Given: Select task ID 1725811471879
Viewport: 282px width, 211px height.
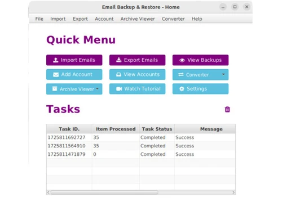Looking at the screenshot, I should click(67, 154).
